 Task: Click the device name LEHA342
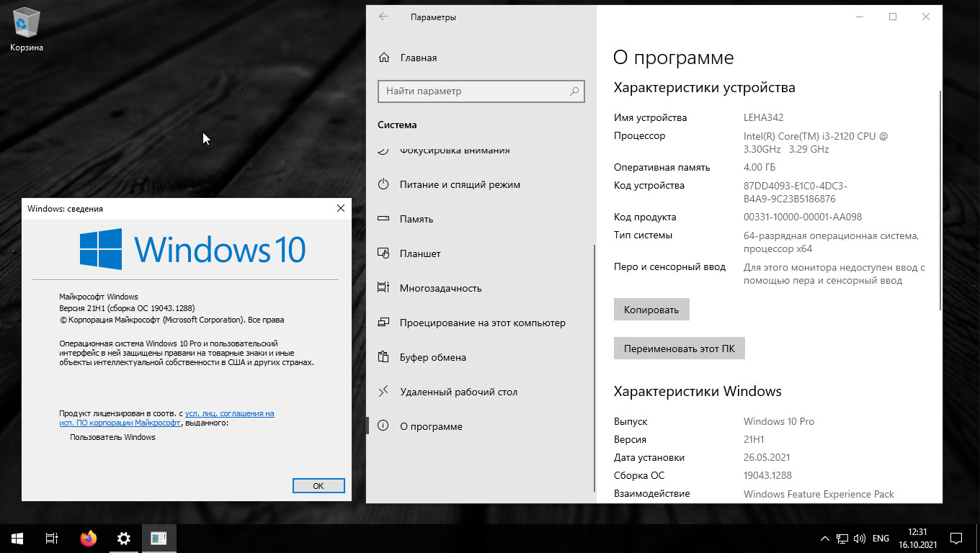tap(763, 117)
